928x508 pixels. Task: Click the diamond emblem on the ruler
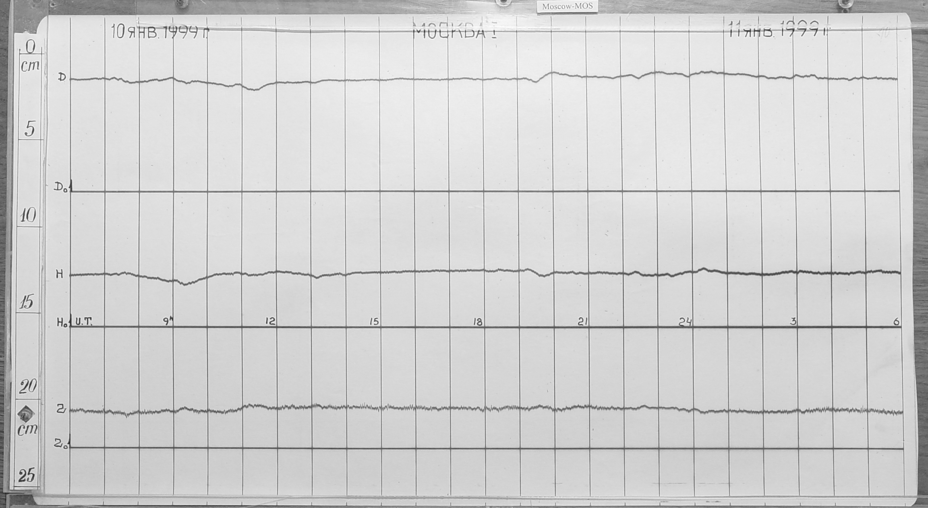coord(26,413)
